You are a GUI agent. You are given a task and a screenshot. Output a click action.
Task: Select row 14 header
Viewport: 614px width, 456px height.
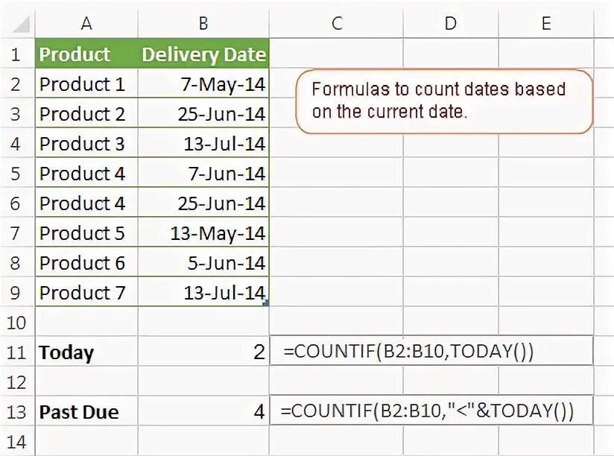pos(17,442)
